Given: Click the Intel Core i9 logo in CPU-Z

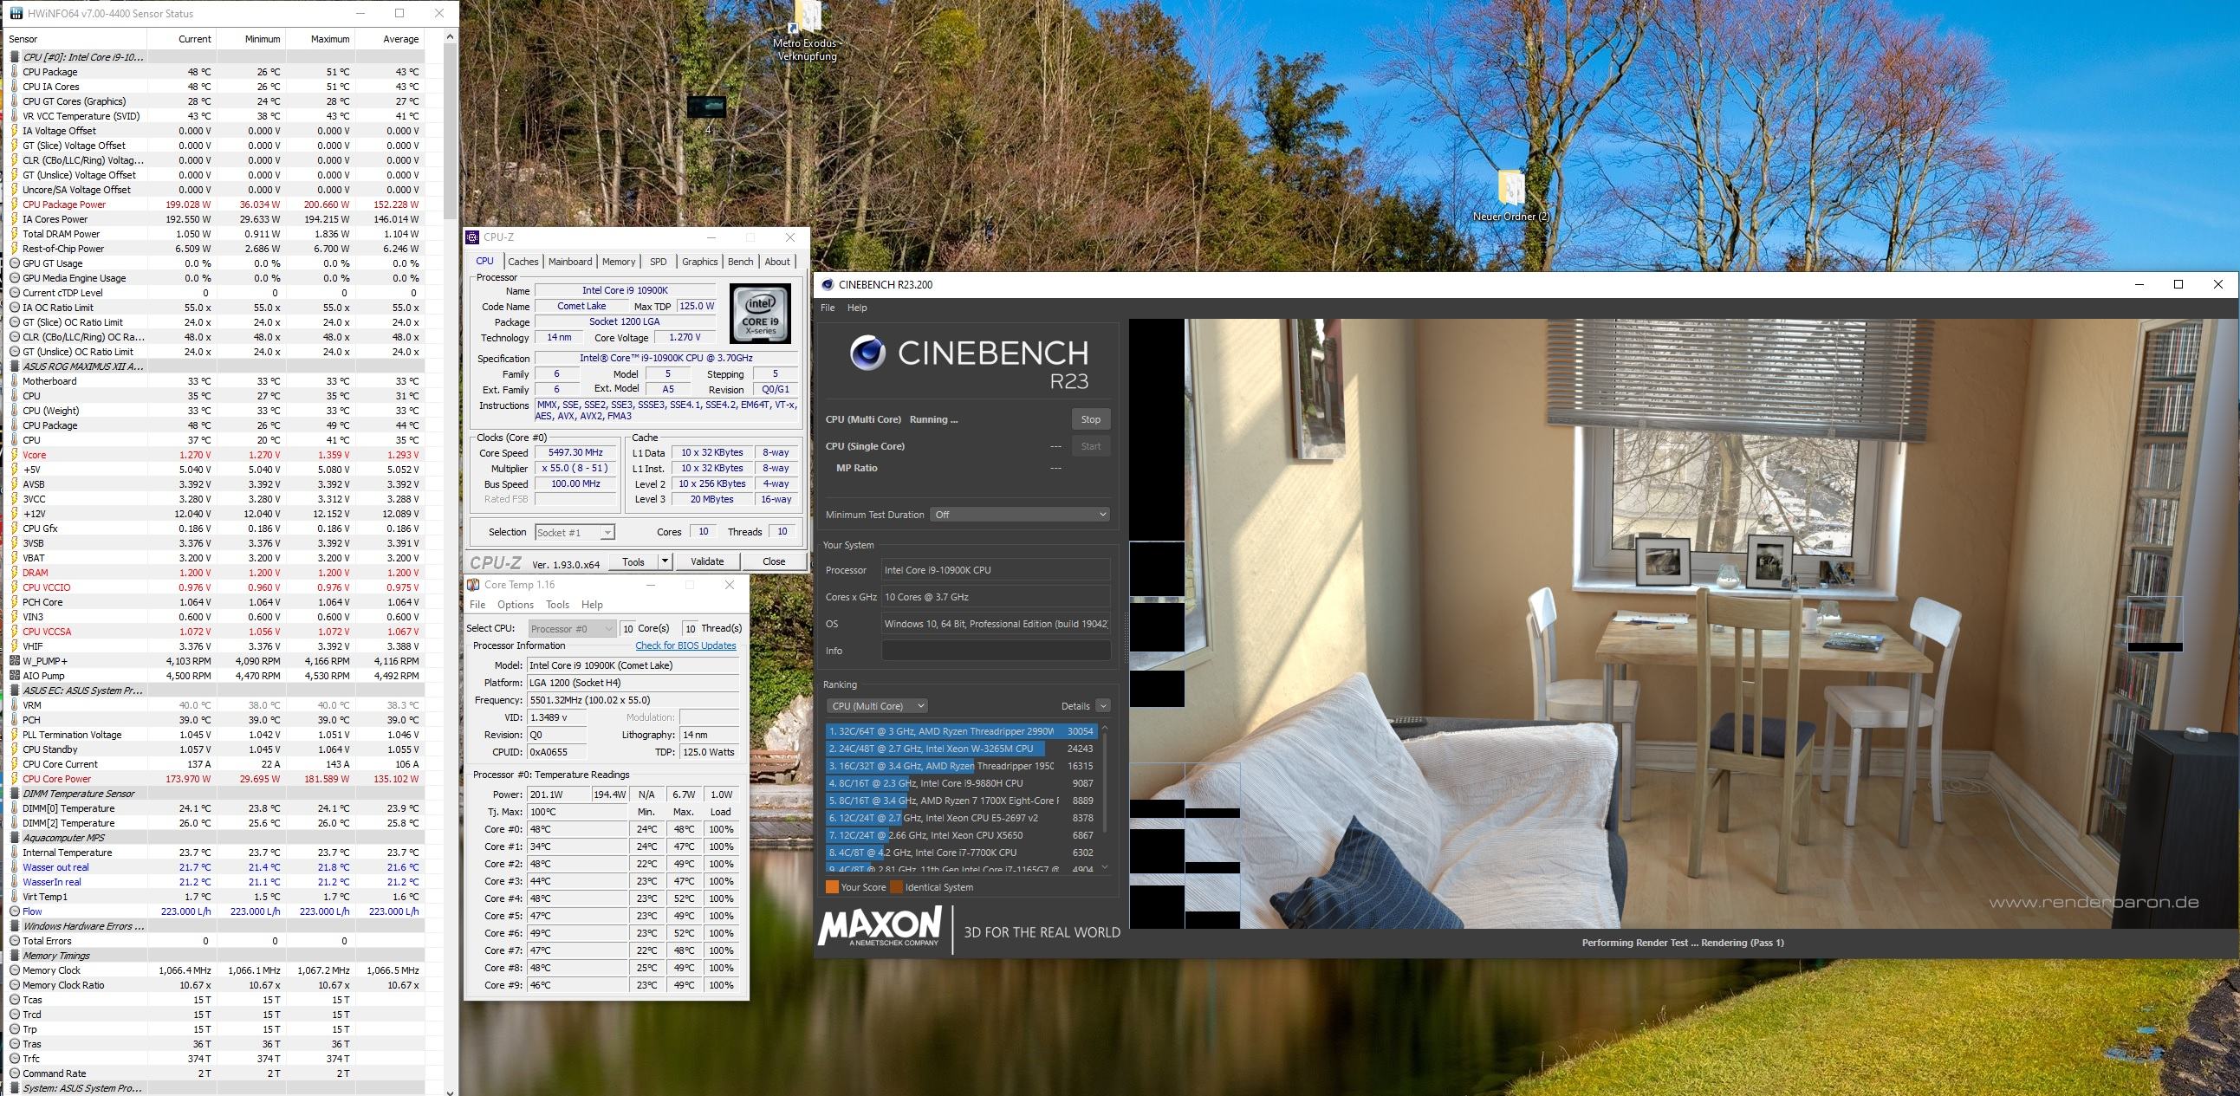Looking at the screenshot, I should click(x=760, y=315).
